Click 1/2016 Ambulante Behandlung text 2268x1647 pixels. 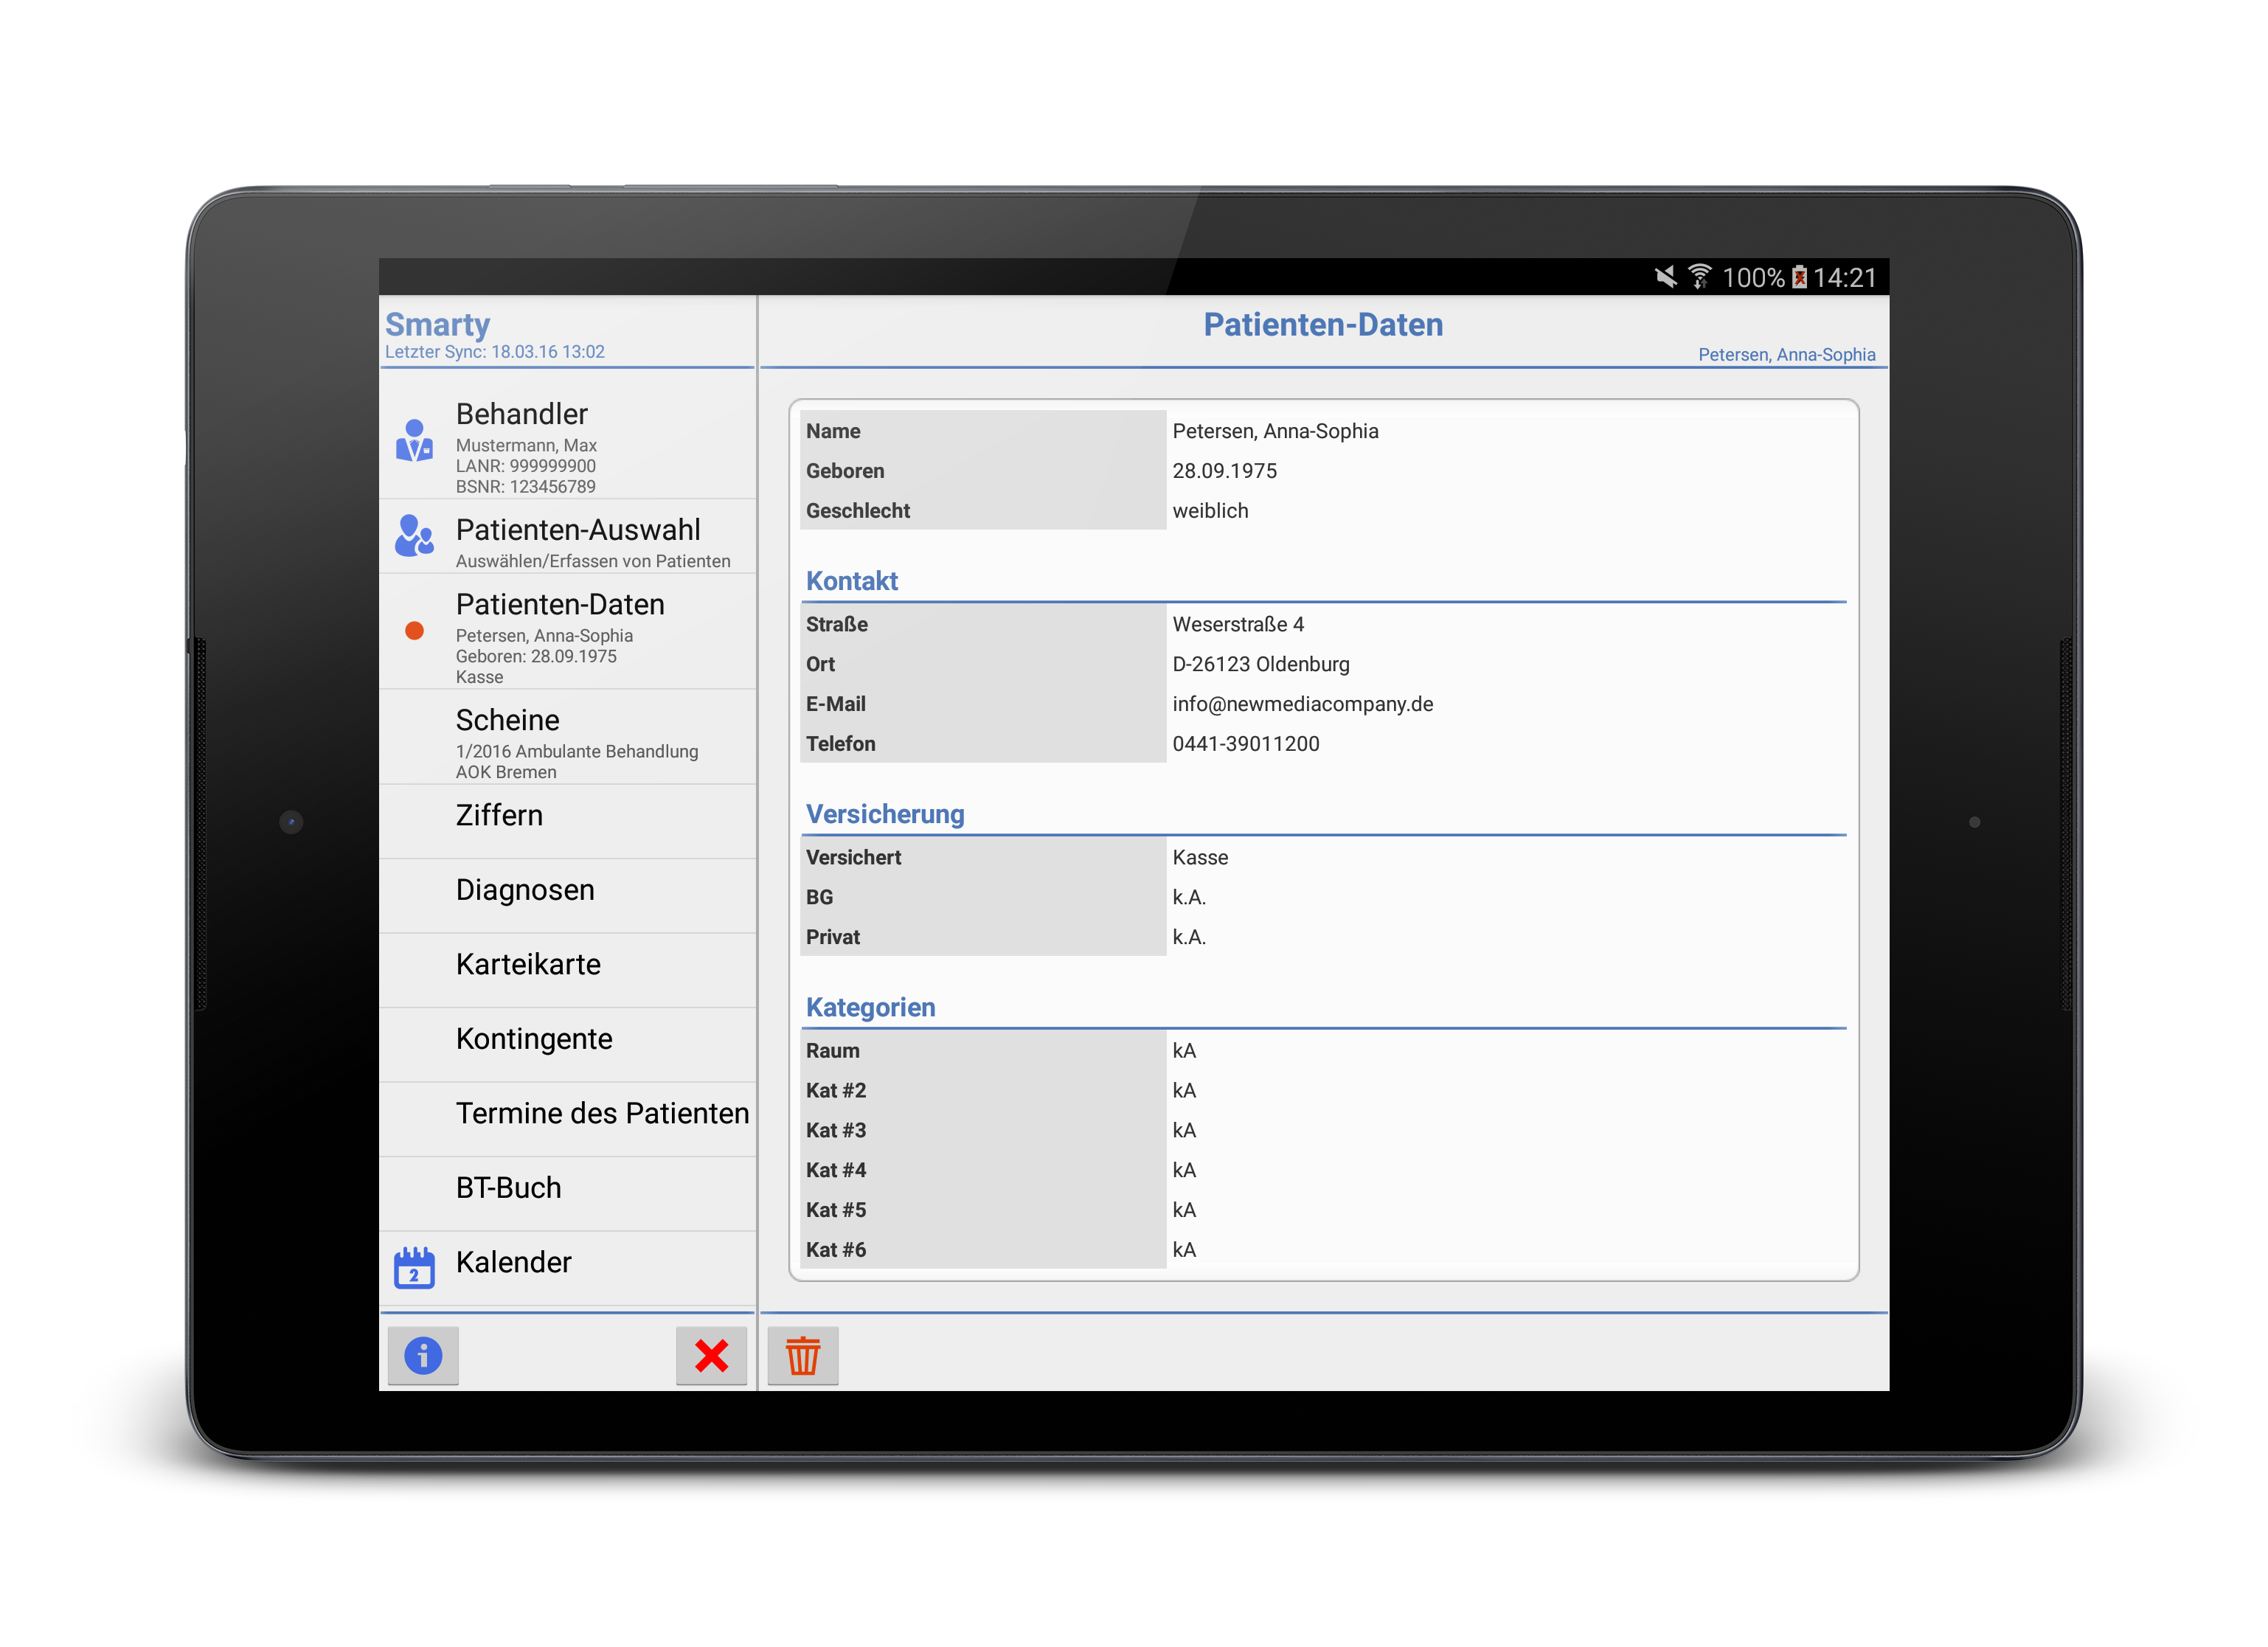point(577,751)
